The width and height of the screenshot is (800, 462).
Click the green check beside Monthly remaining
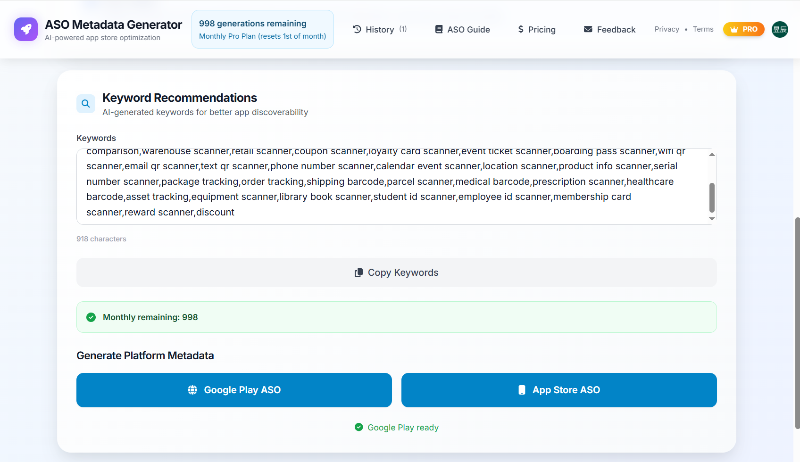tap(91, 317)
